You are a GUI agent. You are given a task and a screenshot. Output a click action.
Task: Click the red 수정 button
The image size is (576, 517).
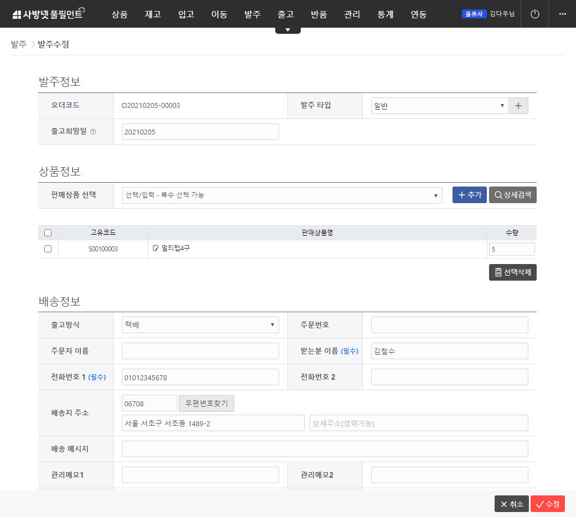pos(547,504)
